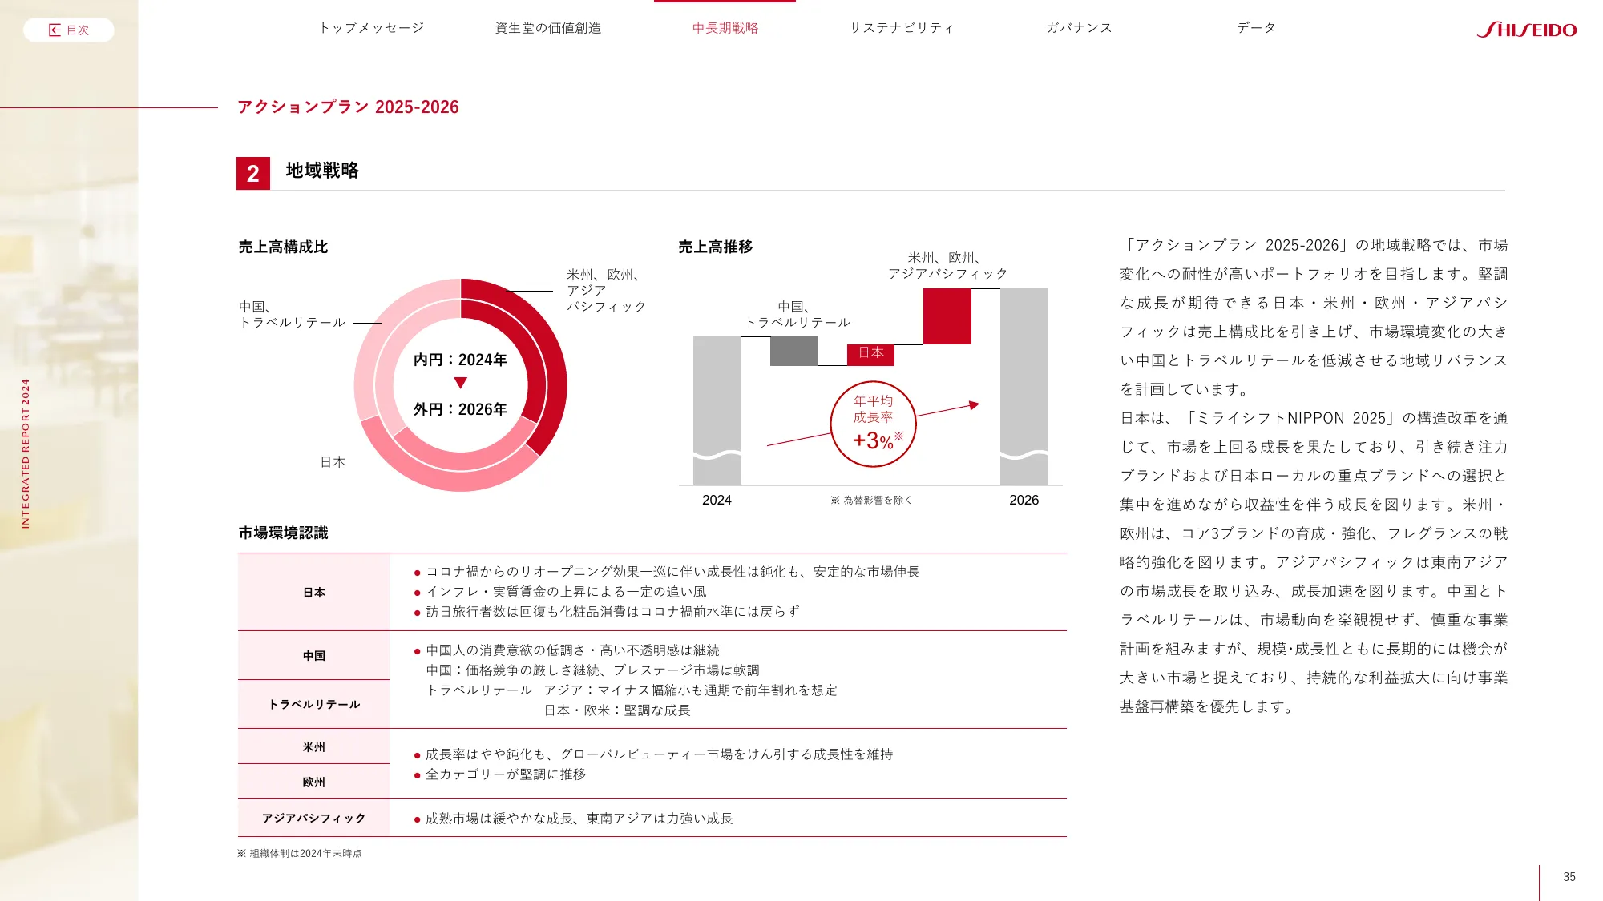
Task: Go to the サステナビリティ tab
Action: 902,28
